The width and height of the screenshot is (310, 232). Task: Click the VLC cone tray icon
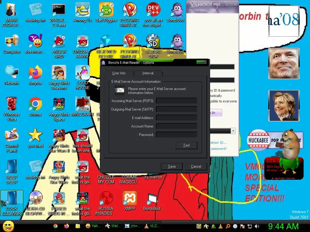221,226
